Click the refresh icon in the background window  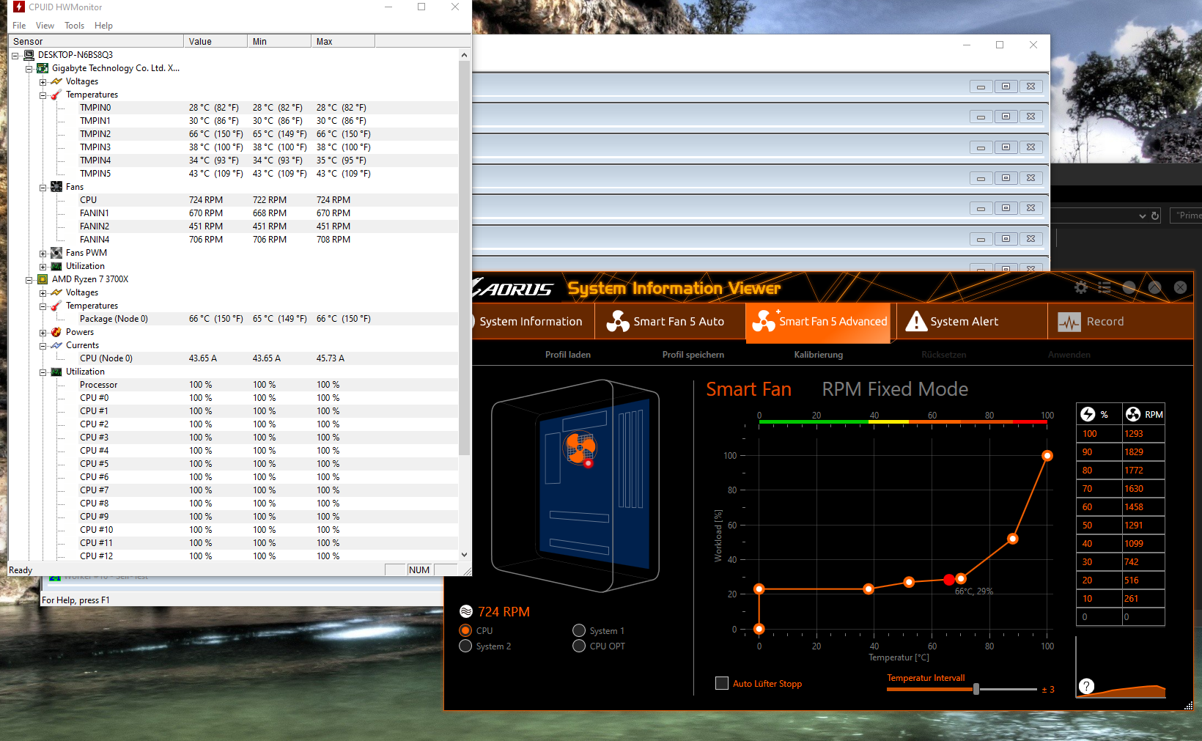pyautogui.click(x=1155, y=215)
